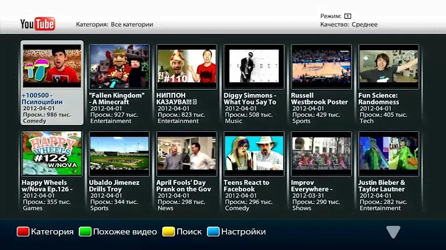Open the +100500 Псилоцибин video thumbnail
Screen dimensions: 446x250
pyautogui.click(x=52, y=66)
